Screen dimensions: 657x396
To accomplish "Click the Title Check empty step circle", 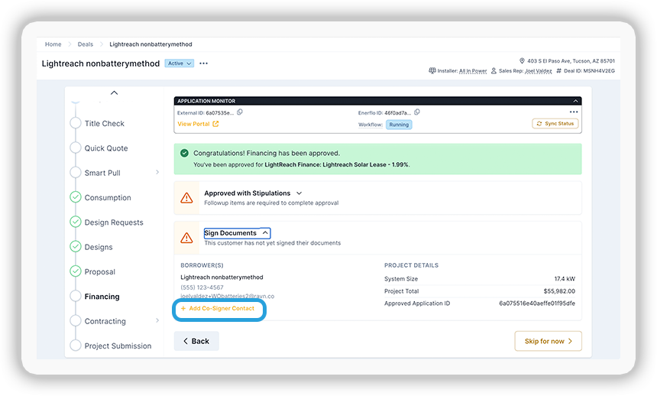I will coord(76,123).
